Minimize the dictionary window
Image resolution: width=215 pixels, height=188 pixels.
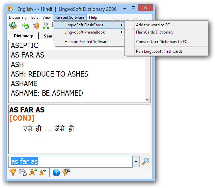[x=125, y=8]
